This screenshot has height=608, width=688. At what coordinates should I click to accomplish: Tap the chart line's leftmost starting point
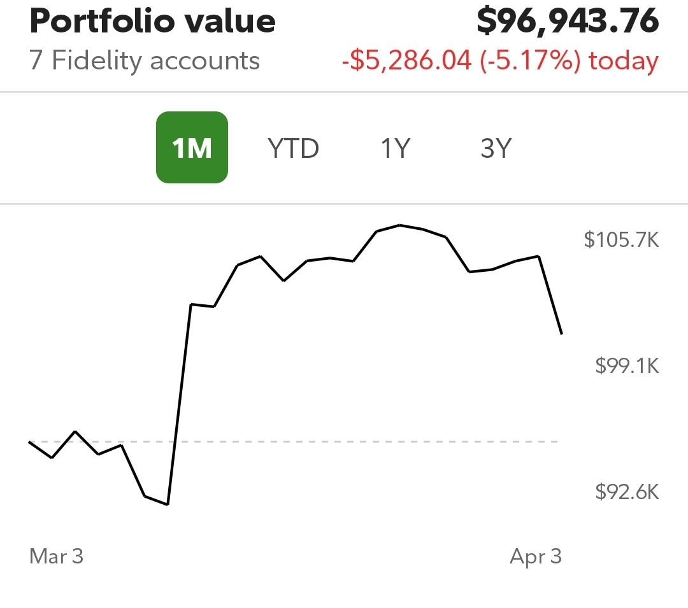point(30,441)
